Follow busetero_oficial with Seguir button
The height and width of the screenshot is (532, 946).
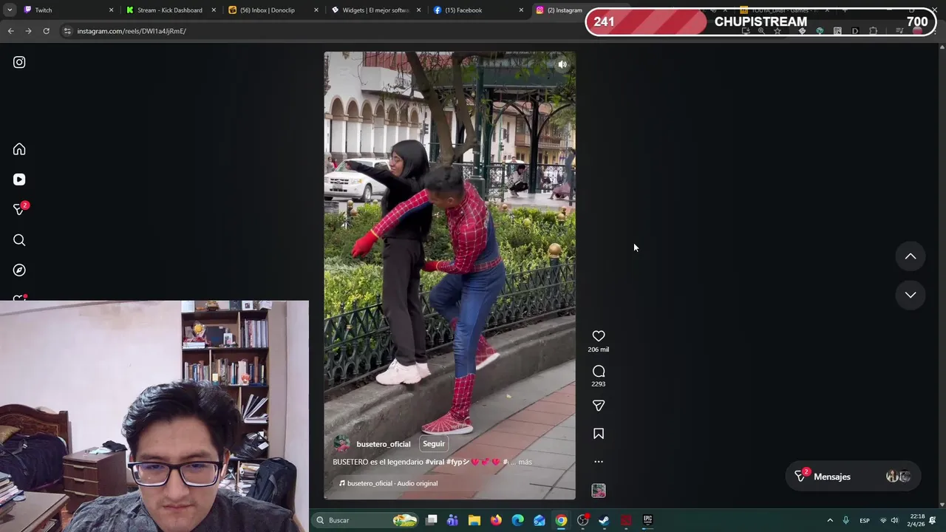tap(434, 444)
